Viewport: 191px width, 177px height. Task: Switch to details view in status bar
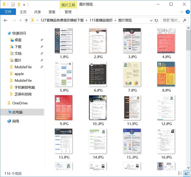180,173
